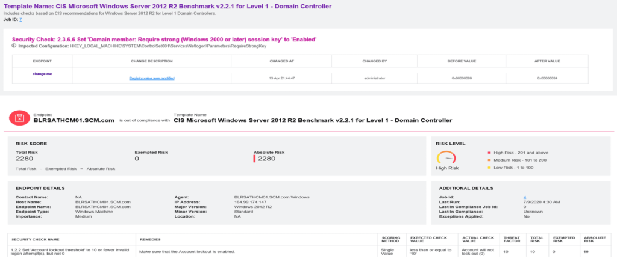Click Security Check 2.3.6.6 heading
Screen dimensions: 617x259
click(164, 40)
